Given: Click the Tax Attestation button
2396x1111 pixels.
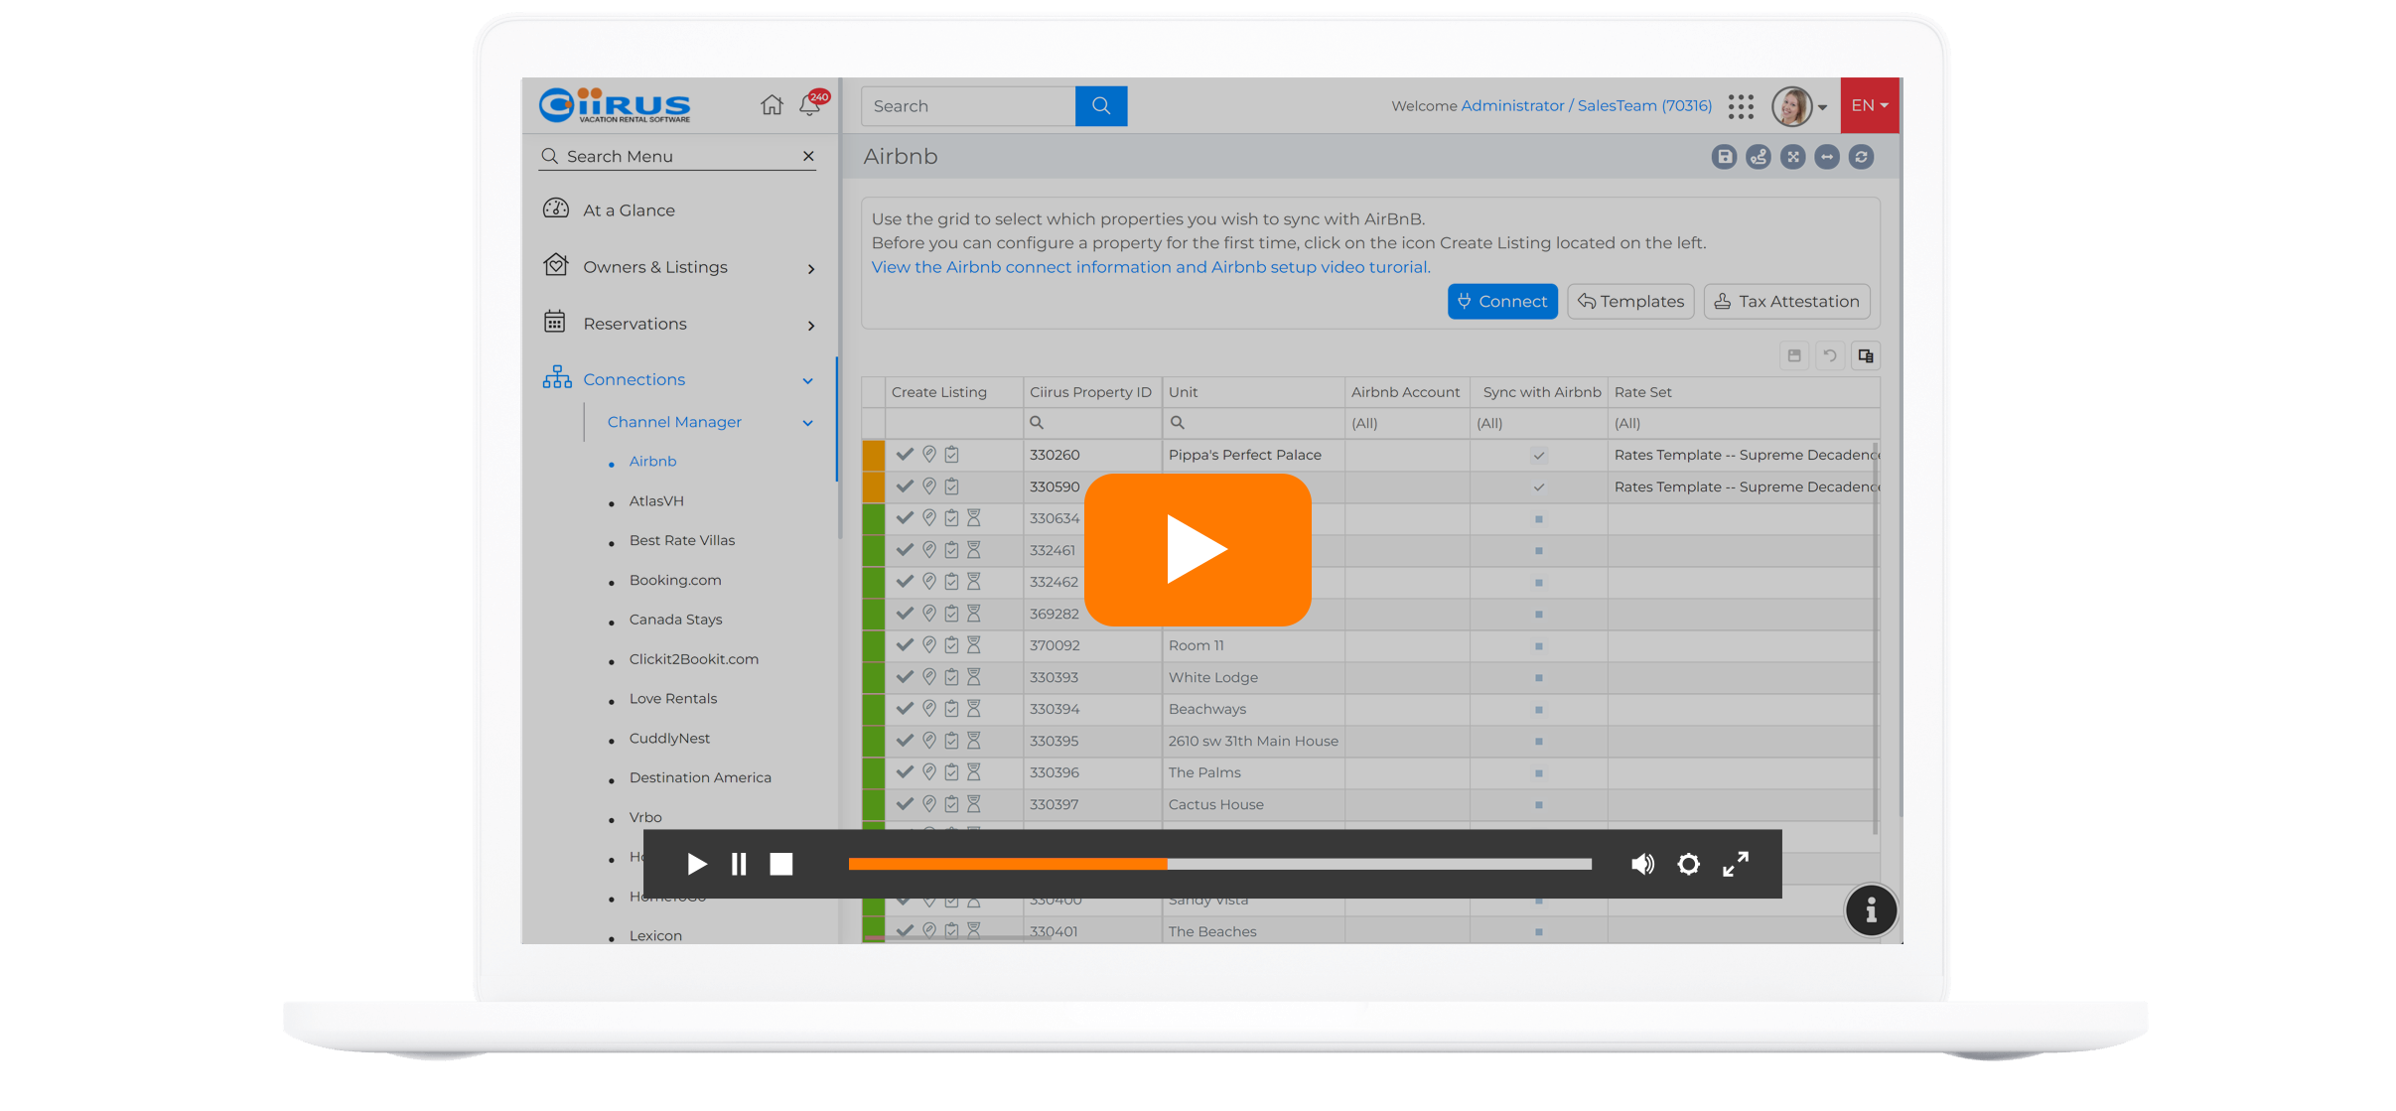Looking at the screenshot, I should pos(1787,301).
